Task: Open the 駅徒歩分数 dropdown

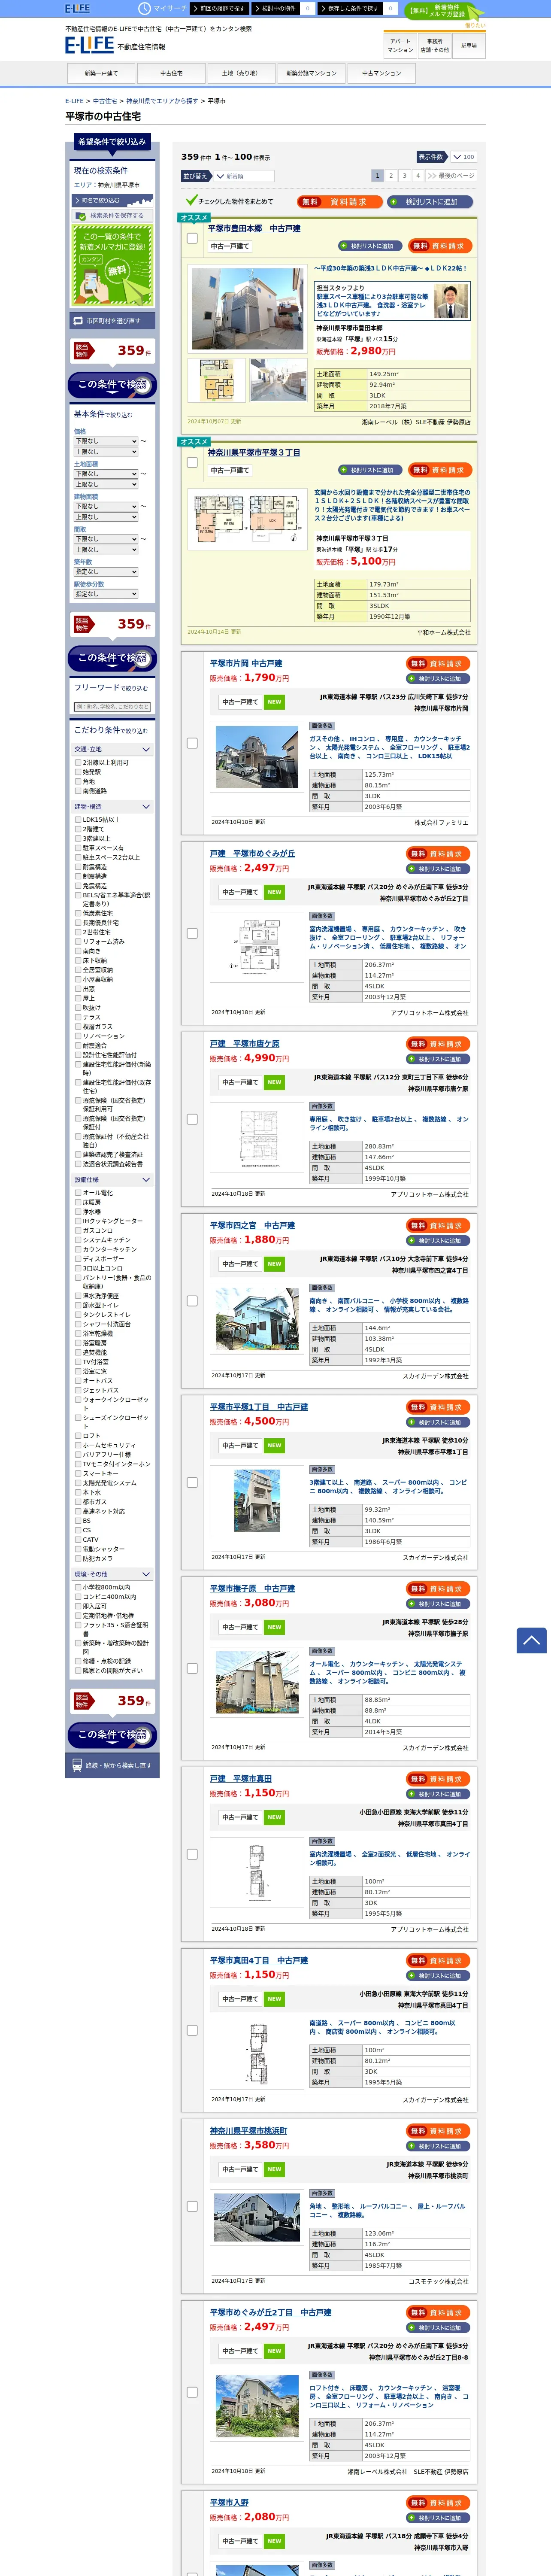Action: click(x=106, y=594)
